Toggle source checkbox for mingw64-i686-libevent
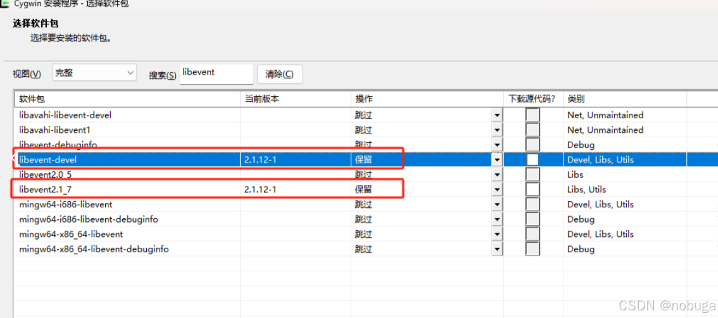 532,205
